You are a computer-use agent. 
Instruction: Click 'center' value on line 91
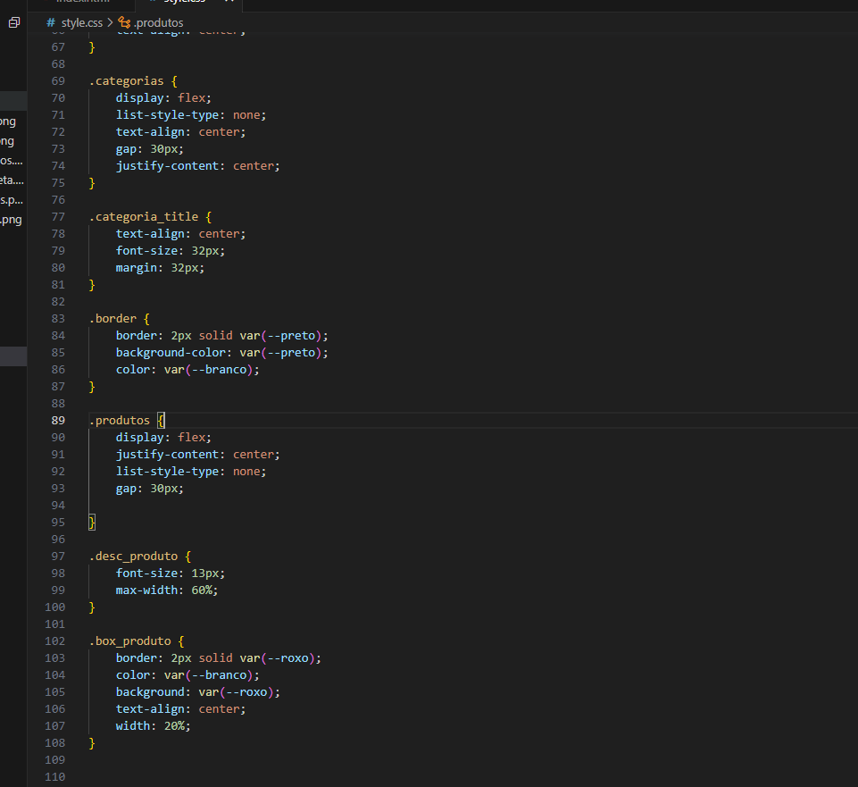coord(254,455)
